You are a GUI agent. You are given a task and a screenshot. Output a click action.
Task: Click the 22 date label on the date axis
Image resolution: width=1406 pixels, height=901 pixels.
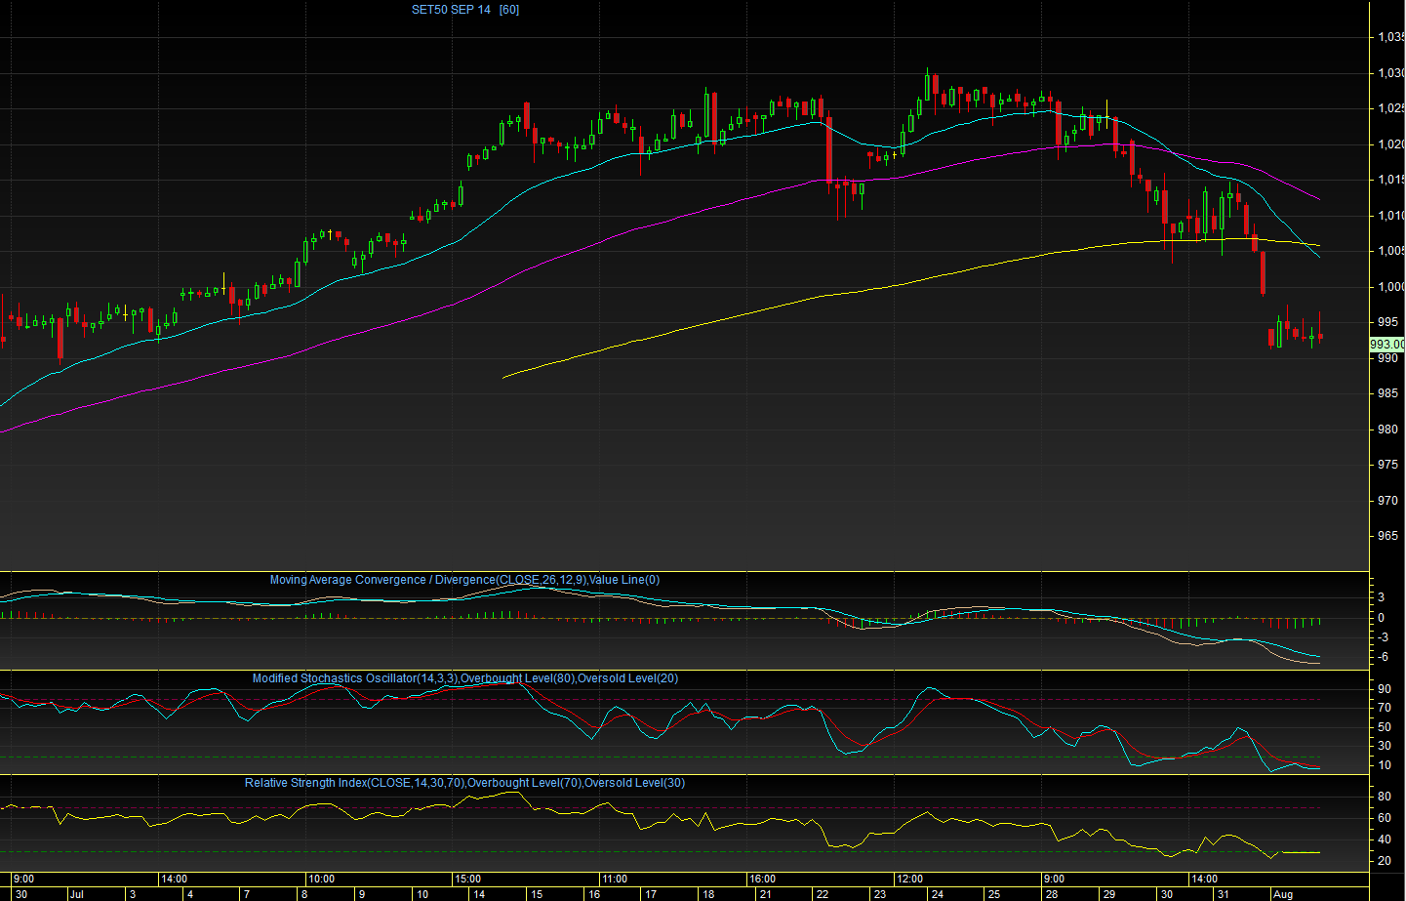pos(823,895)
